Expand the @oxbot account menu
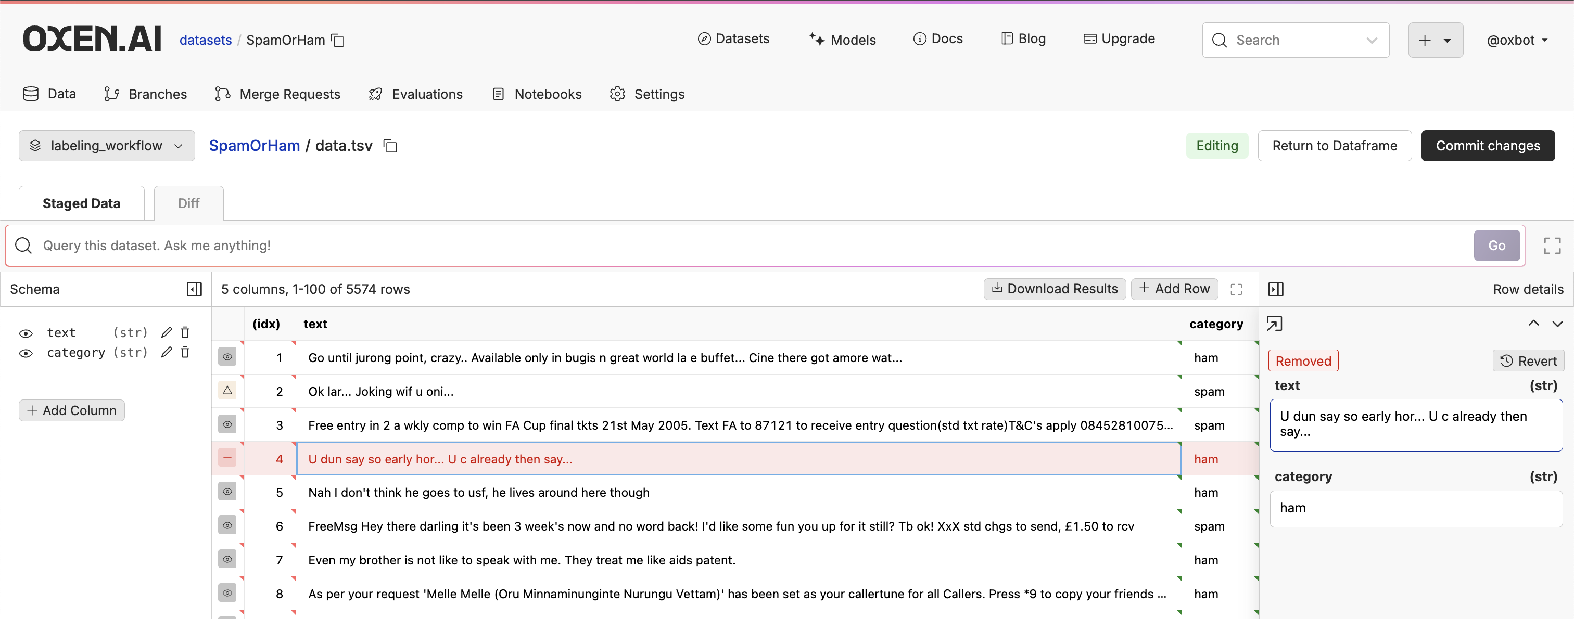This screenshot has width=1574, height=619. (1517, 40)
